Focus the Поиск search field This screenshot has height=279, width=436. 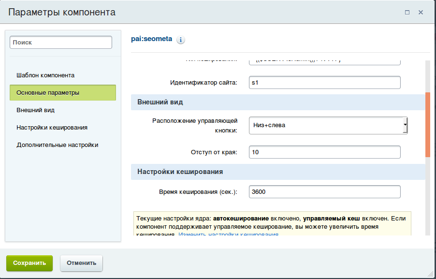[61, 43]
